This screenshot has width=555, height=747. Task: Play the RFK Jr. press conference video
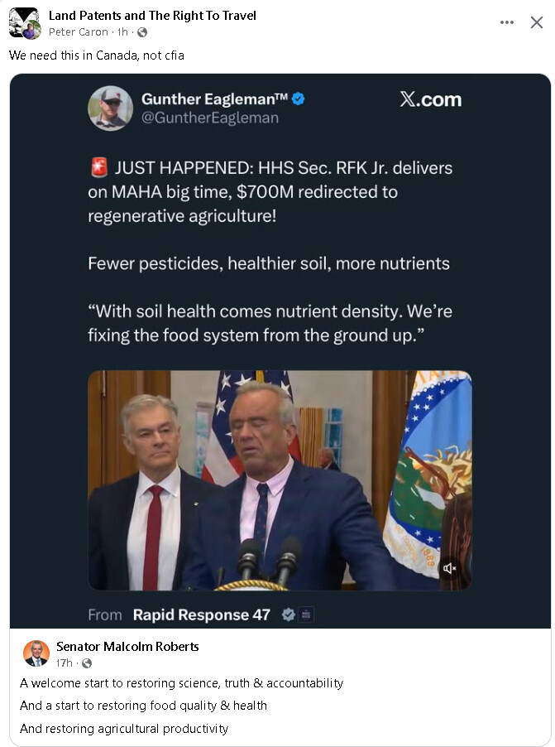tap(280, 479)
